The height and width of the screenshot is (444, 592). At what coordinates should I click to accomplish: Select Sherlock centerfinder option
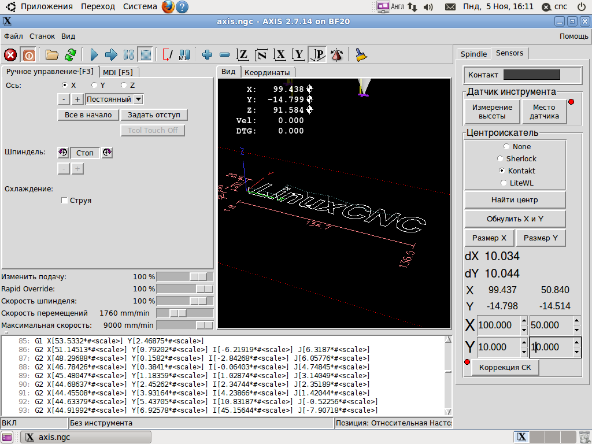click(x=501, y=158)
